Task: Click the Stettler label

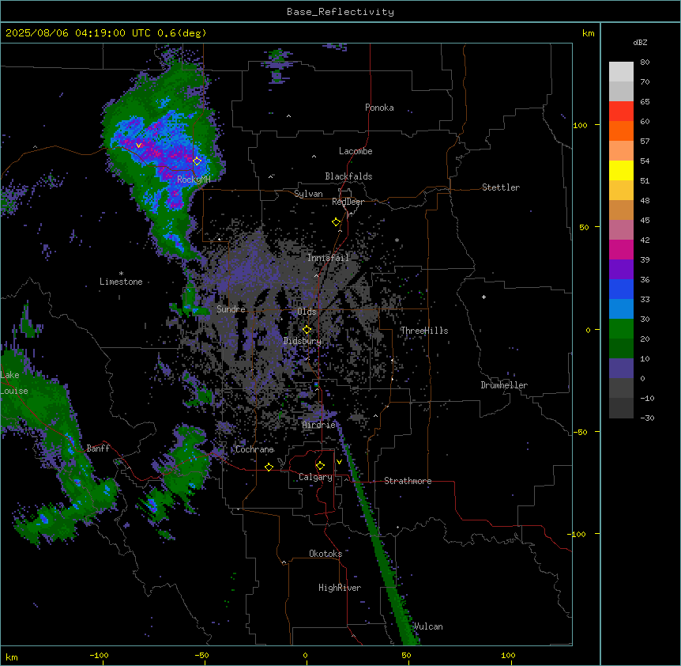Action: tap(501, 187)
